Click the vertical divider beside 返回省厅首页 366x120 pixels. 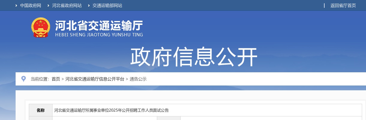tap(324, 5)
